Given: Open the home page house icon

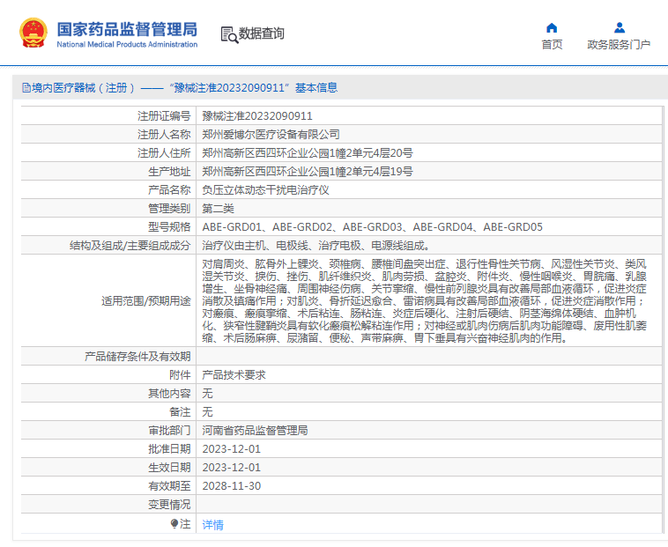Looking at the screenshot, I should (x=552, y=28).
